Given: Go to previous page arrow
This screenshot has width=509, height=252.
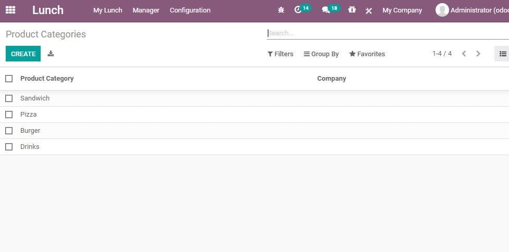Looking at the screenshot, I should tap(464, 54).
